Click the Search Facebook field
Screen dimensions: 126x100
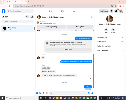(20, 11)
